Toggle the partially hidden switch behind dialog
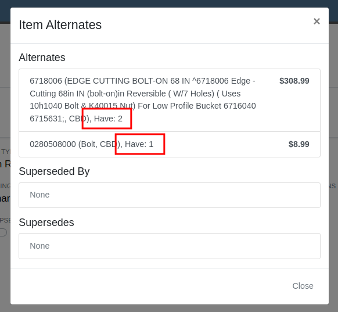 click(3, 232)
